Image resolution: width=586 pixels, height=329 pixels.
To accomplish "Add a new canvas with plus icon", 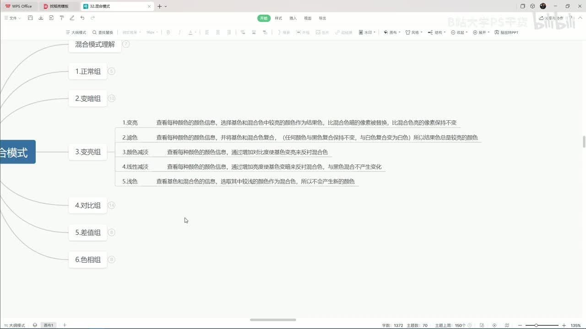I will click(x=65, y=325).
